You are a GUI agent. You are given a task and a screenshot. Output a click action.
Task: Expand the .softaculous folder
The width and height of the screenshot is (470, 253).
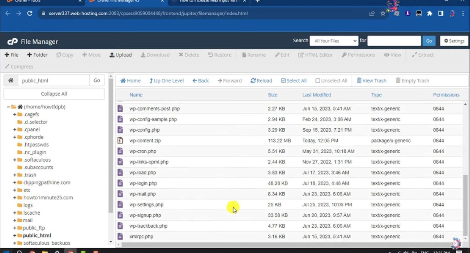15,160
